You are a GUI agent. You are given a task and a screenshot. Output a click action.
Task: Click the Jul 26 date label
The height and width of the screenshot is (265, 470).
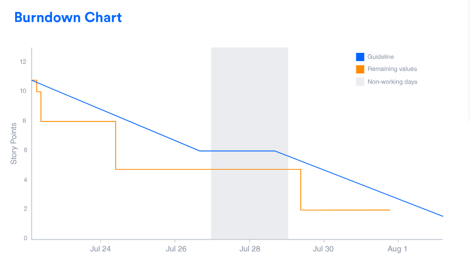click(175, 249)
